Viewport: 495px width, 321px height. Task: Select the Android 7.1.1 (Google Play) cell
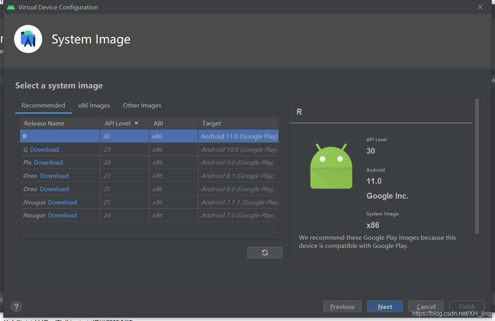click(x=239, y=202)
